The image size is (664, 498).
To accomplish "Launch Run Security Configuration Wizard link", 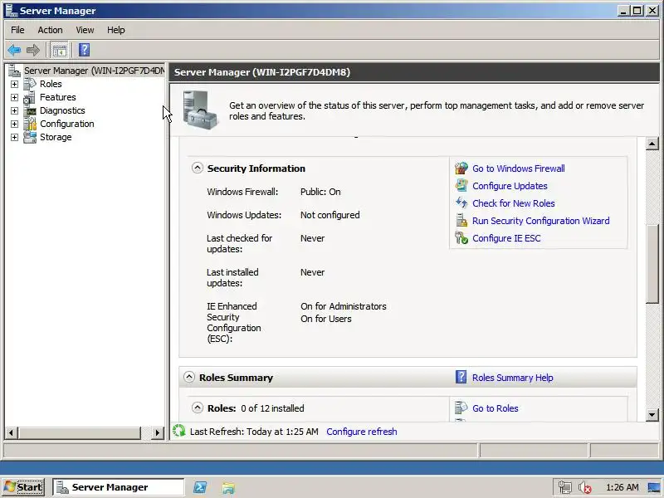I will click(541, 221).
